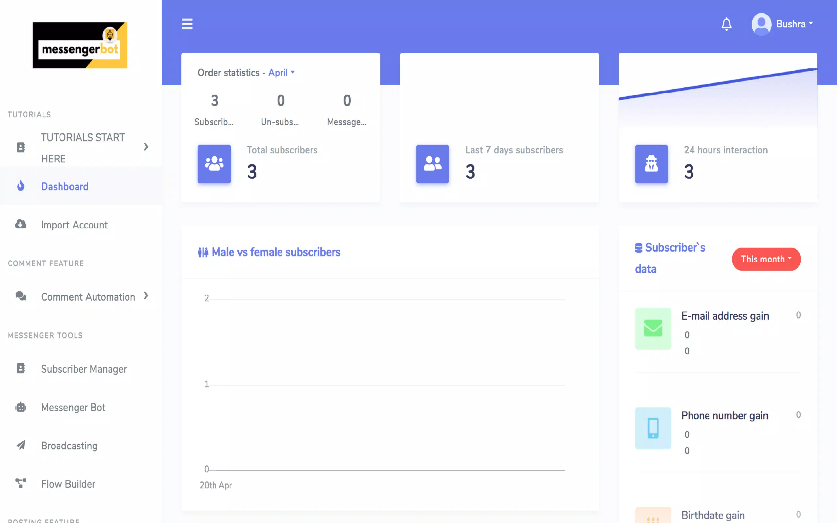Click the Messenger Bot tool icon
Viewport: 837px width, 523px height.
(21, 407)
